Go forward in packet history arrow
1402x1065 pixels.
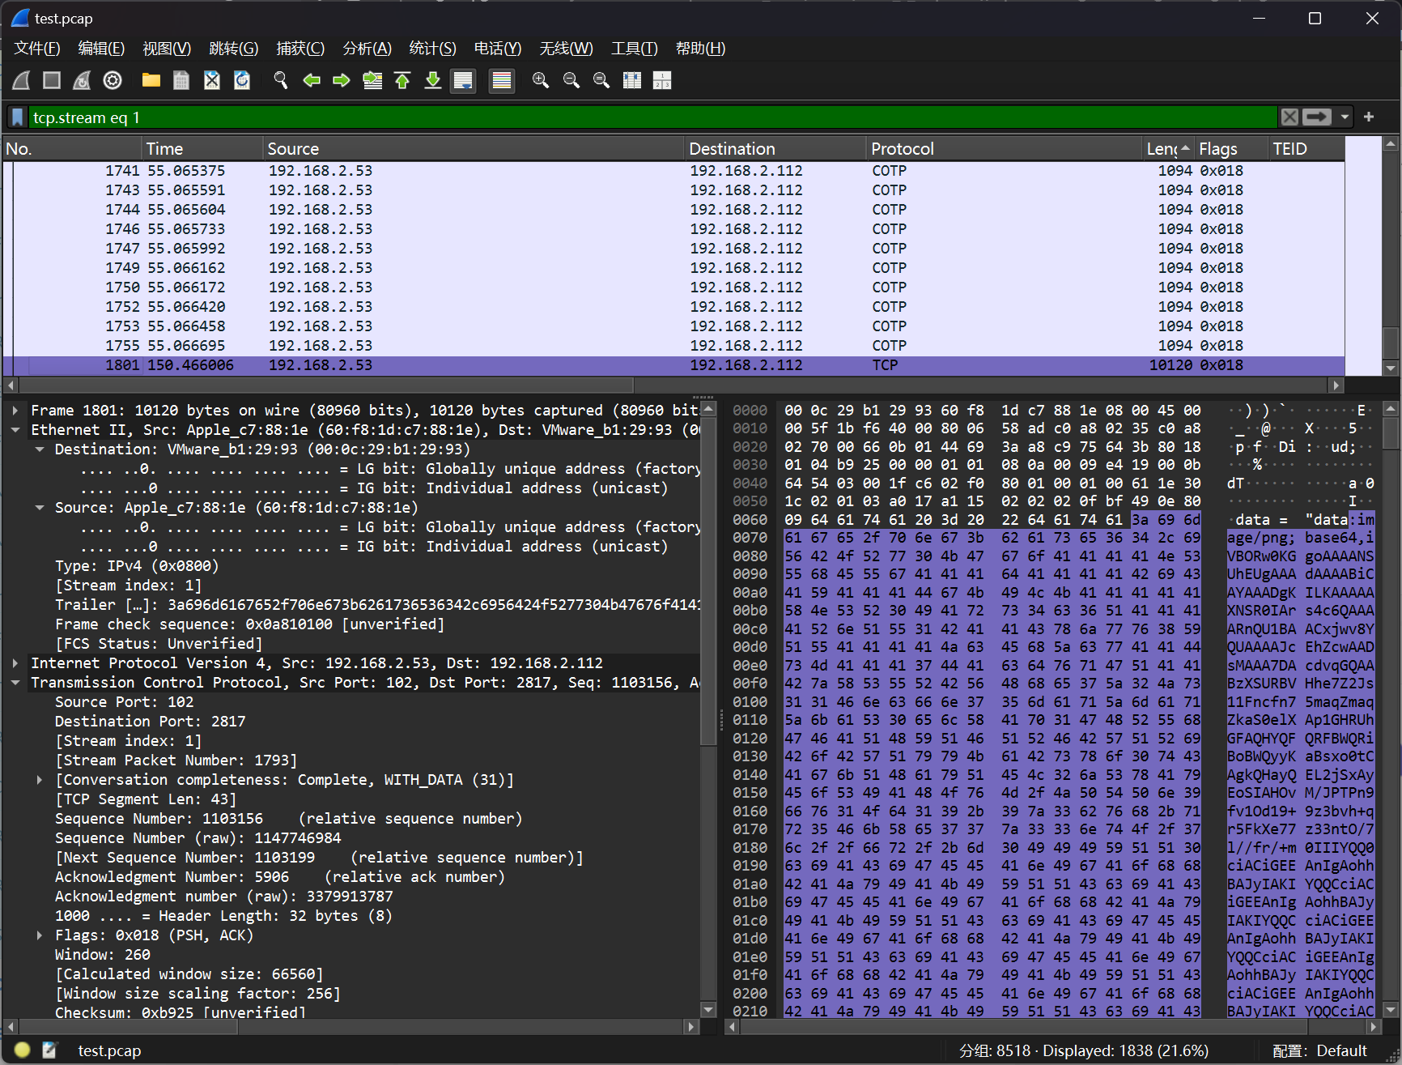(x=342, y=80)
